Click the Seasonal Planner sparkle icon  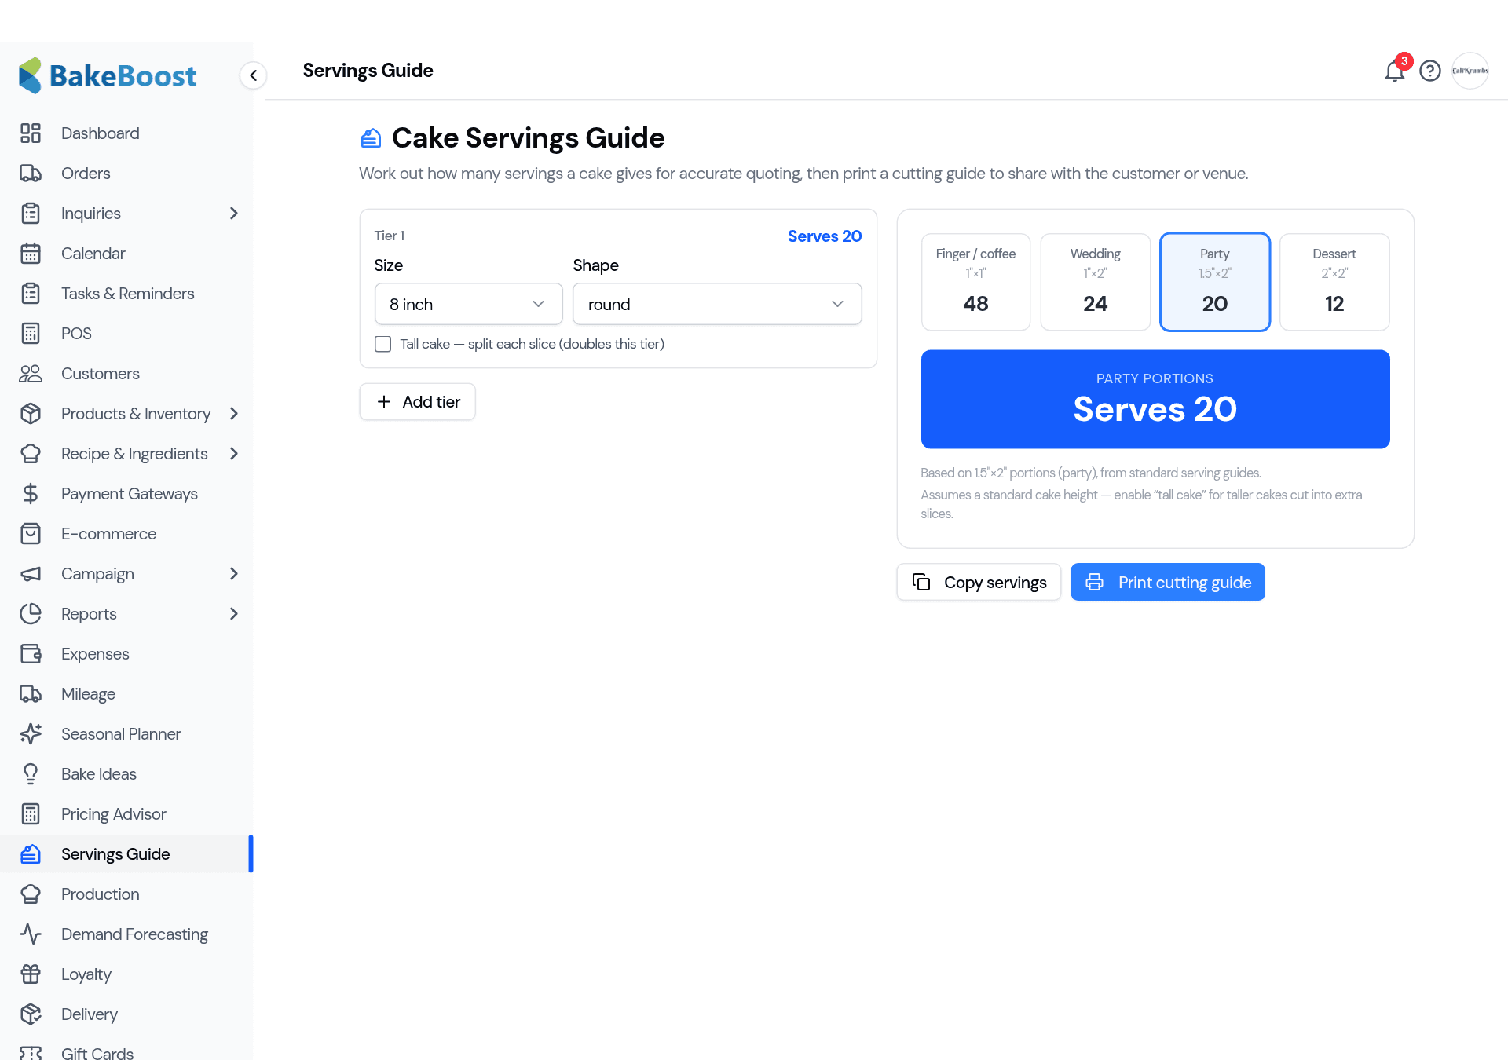click(x=31, y=734)
